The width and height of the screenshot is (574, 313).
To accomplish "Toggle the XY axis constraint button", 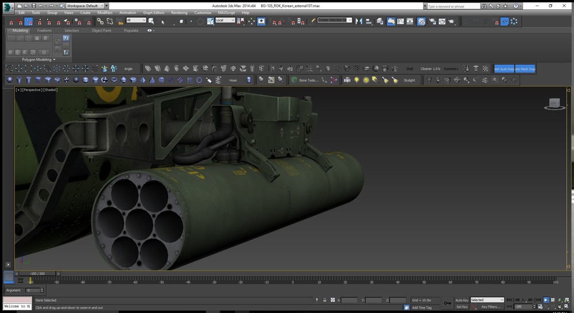I will click(x=504, y=21).
